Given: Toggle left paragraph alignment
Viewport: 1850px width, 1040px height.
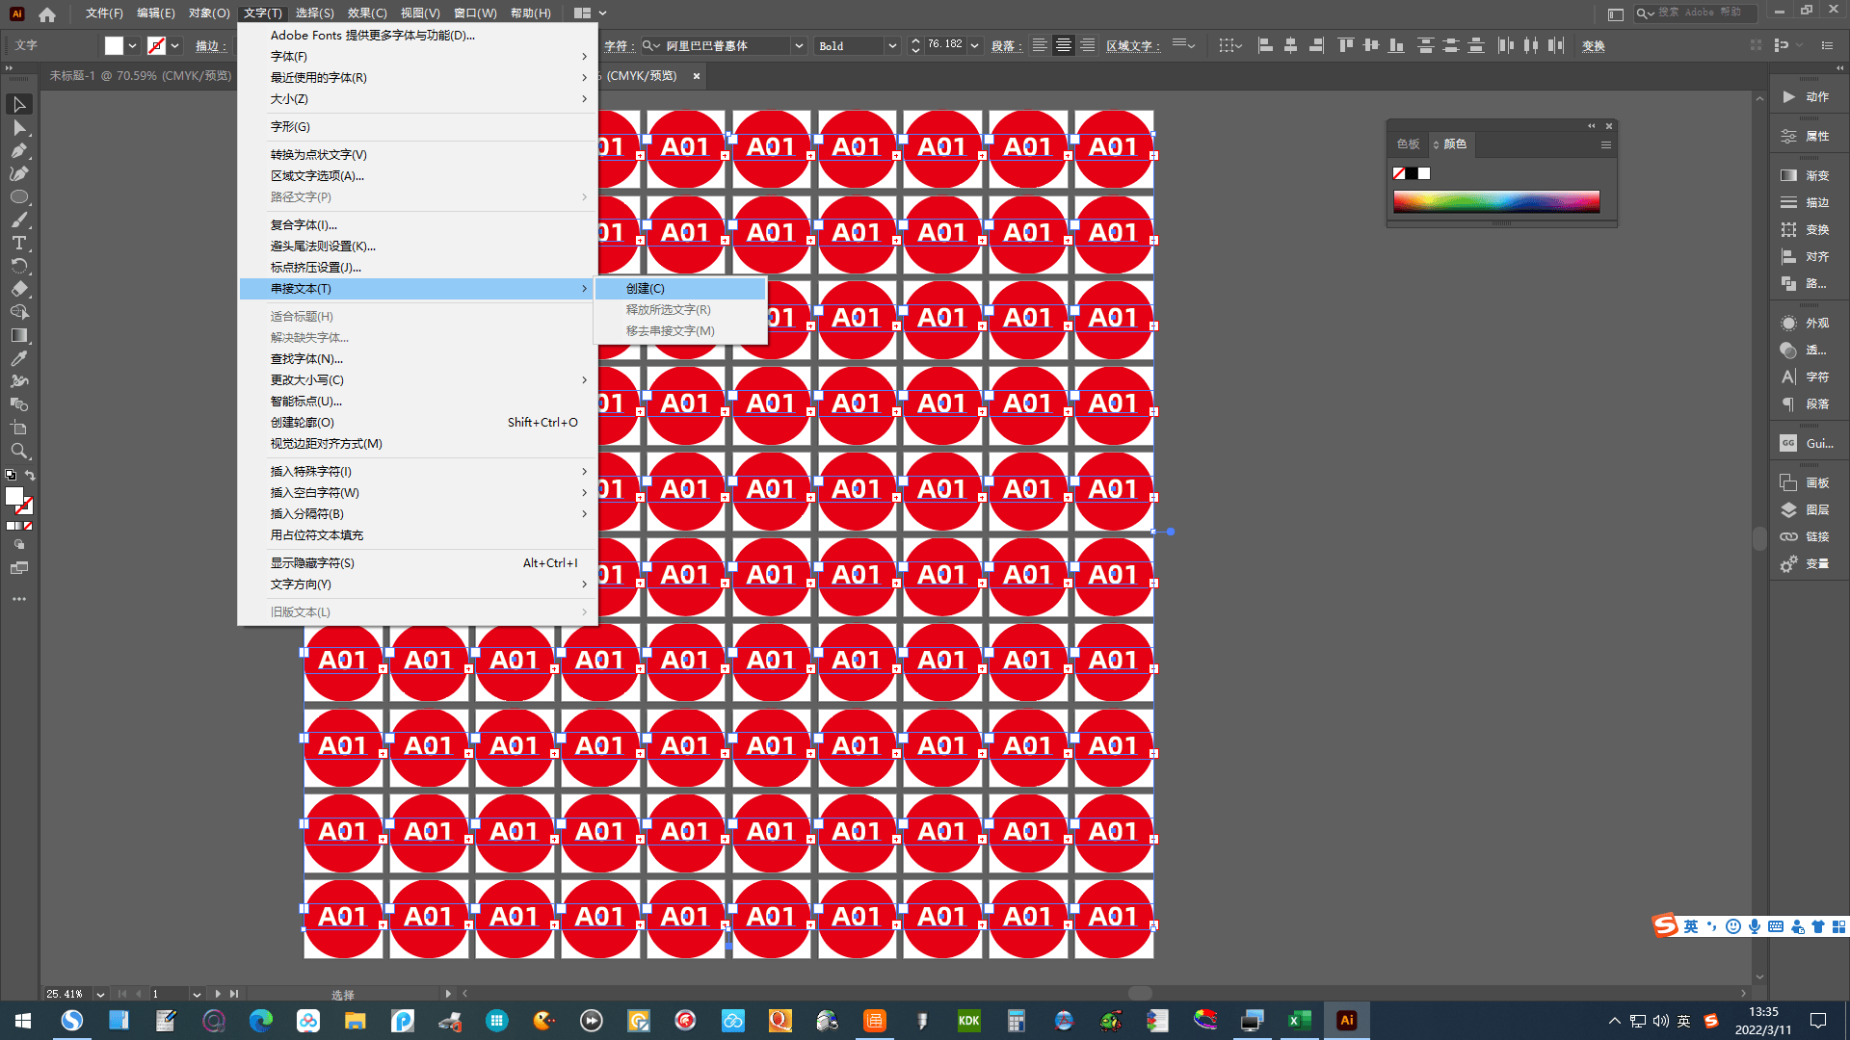Looking at the screenshot, I should [1039, 45].
